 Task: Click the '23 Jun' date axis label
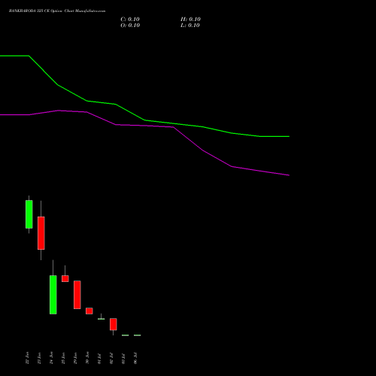[39, 358]
